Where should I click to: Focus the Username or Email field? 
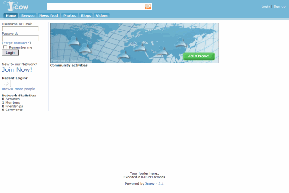pyautogui.click(x=20, y=28)
